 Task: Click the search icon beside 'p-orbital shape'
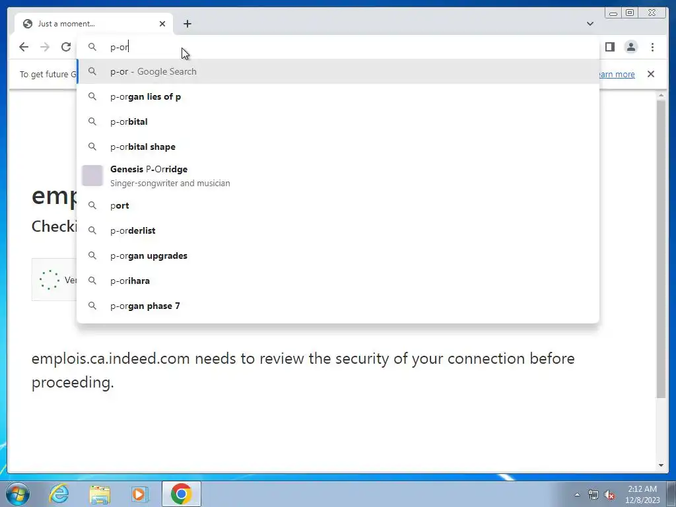[92, 147]
